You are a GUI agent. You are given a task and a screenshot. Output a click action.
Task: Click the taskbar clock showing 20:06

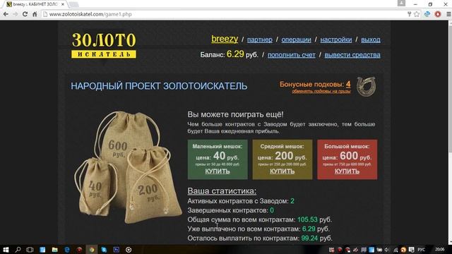[x=439, y=250]
